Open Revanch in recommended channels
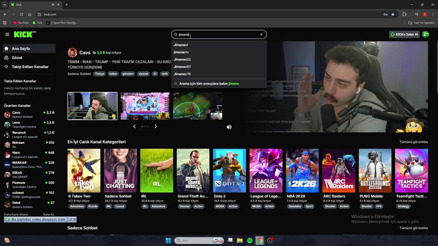This screenshot has height=246, width=438. tap(29, 135)
